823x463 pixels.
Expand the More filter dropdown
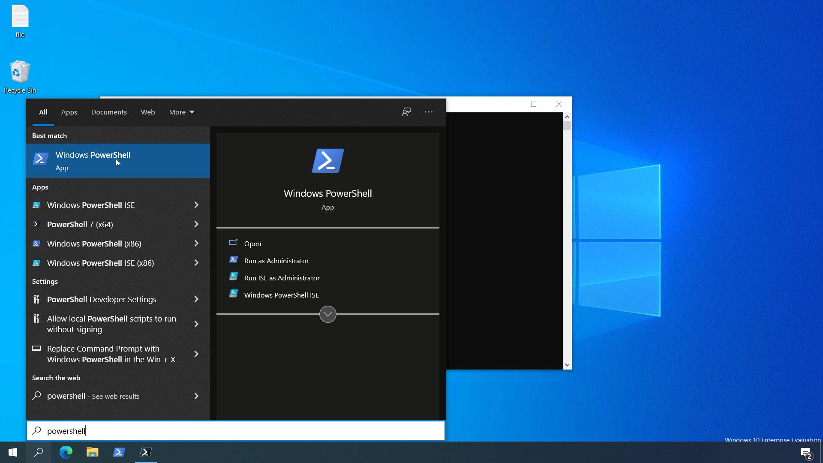click(x=181, y=112)
